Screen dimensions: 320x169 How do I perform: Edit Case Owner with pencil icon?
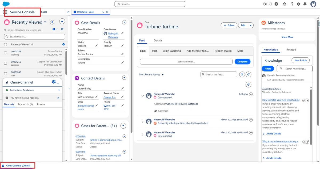click(122, 33)
